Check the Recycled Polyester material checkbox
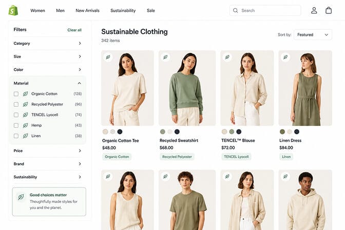This screenshot has height=230, width=345. click(16, 104)
